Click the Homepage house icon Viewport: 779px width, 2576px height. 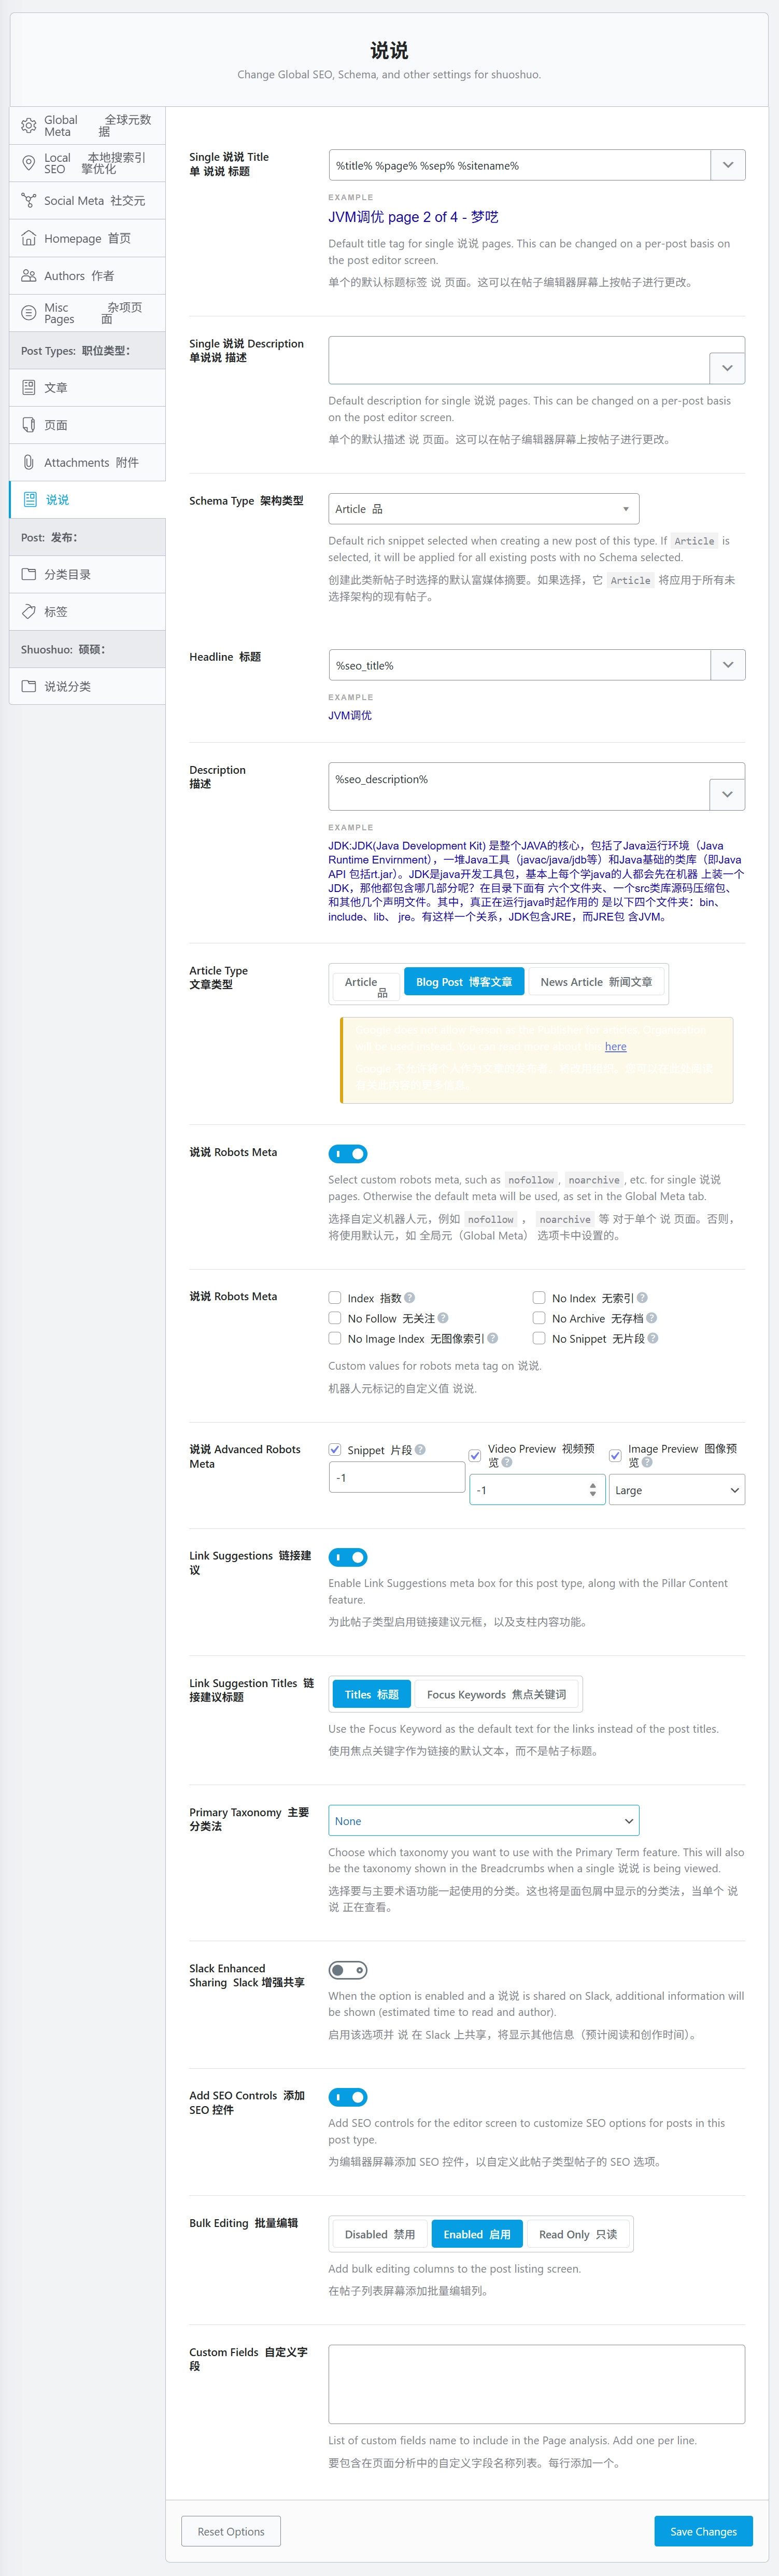coord(29,238)
